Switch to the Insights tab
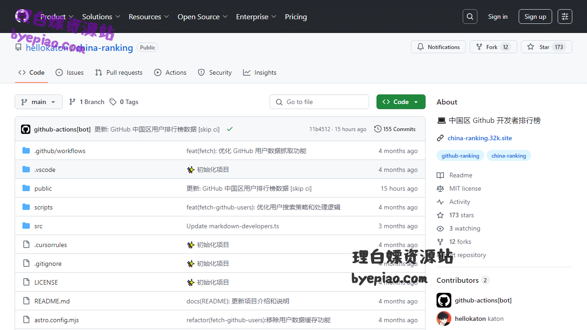587x330 pixels. click(260, 72)
